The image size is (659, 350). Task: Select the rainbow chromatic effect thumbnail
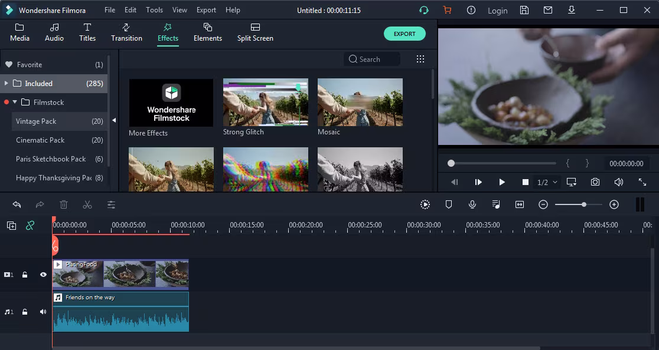point(266,169)
